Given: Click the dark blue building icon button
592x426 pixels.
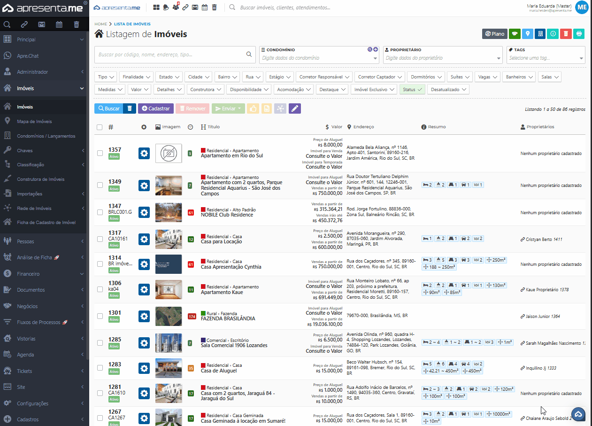Looking at the screenshot, I should [x=540, y=34].
